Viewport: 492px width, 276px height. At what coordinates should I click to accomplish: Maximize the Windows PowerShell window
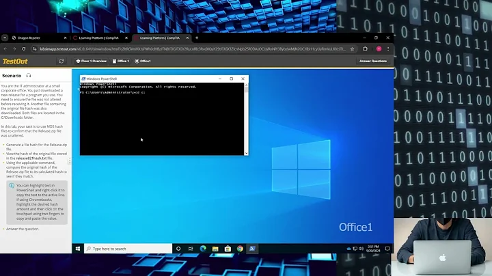tap(231, 79)
